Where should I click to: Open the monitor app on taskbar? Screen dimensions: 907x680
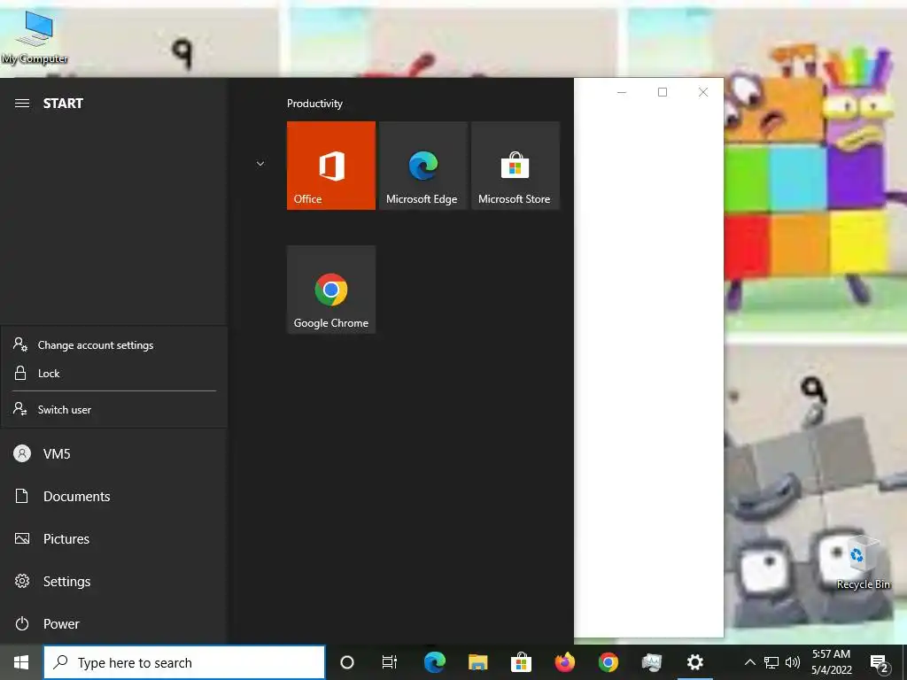click(651, 662)
